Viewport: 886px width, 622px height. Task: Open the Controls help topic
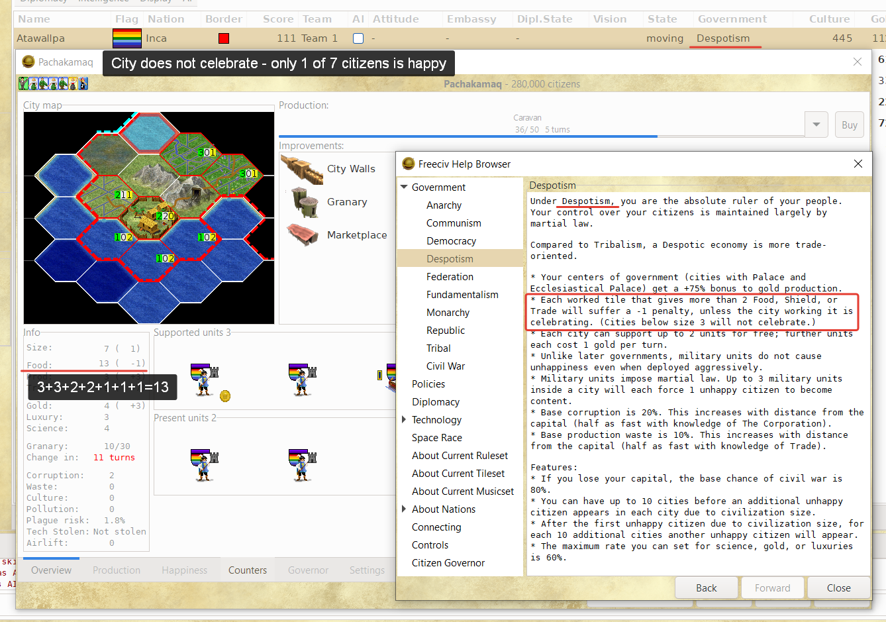430,545
